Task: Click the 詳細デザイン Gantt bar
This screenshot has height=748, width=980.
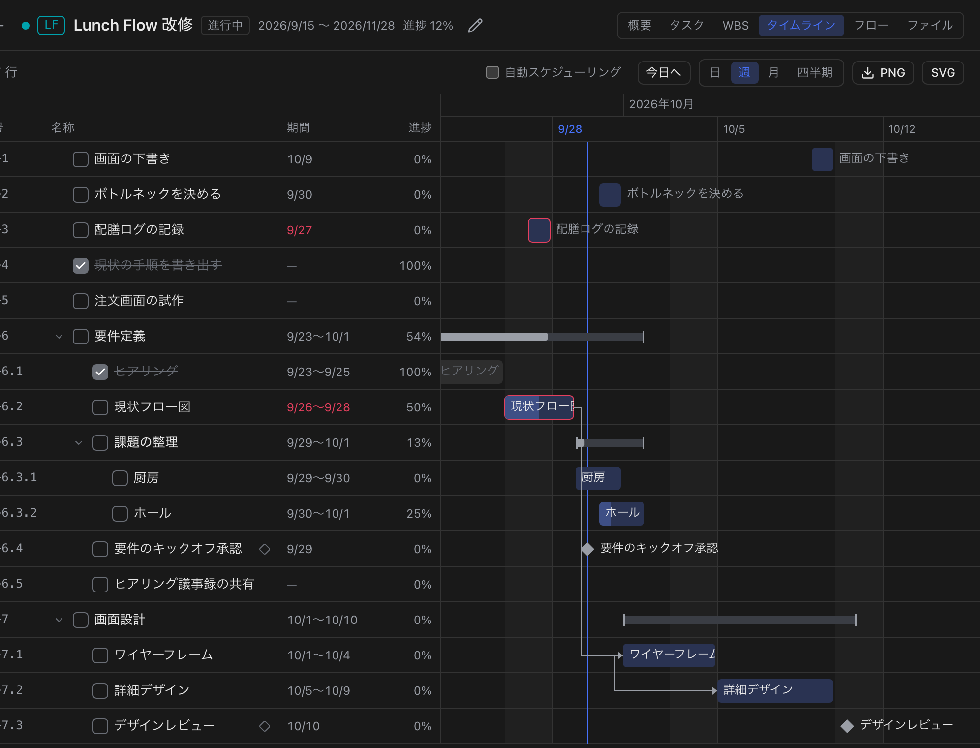Action: point(775,691)
